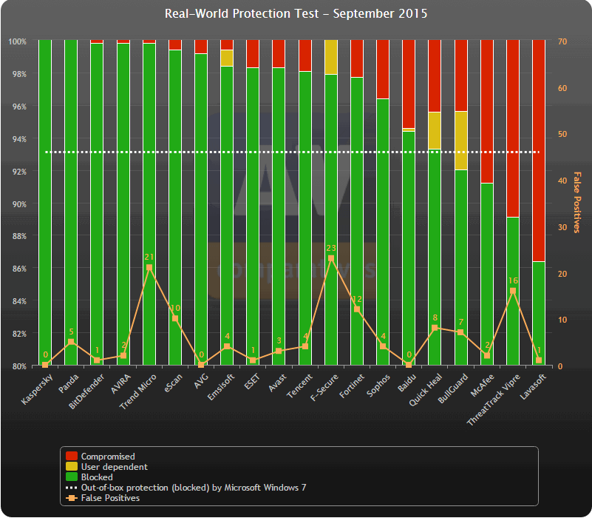
Task: Select Panda's marker labeled 5
Action: (71, 342)
